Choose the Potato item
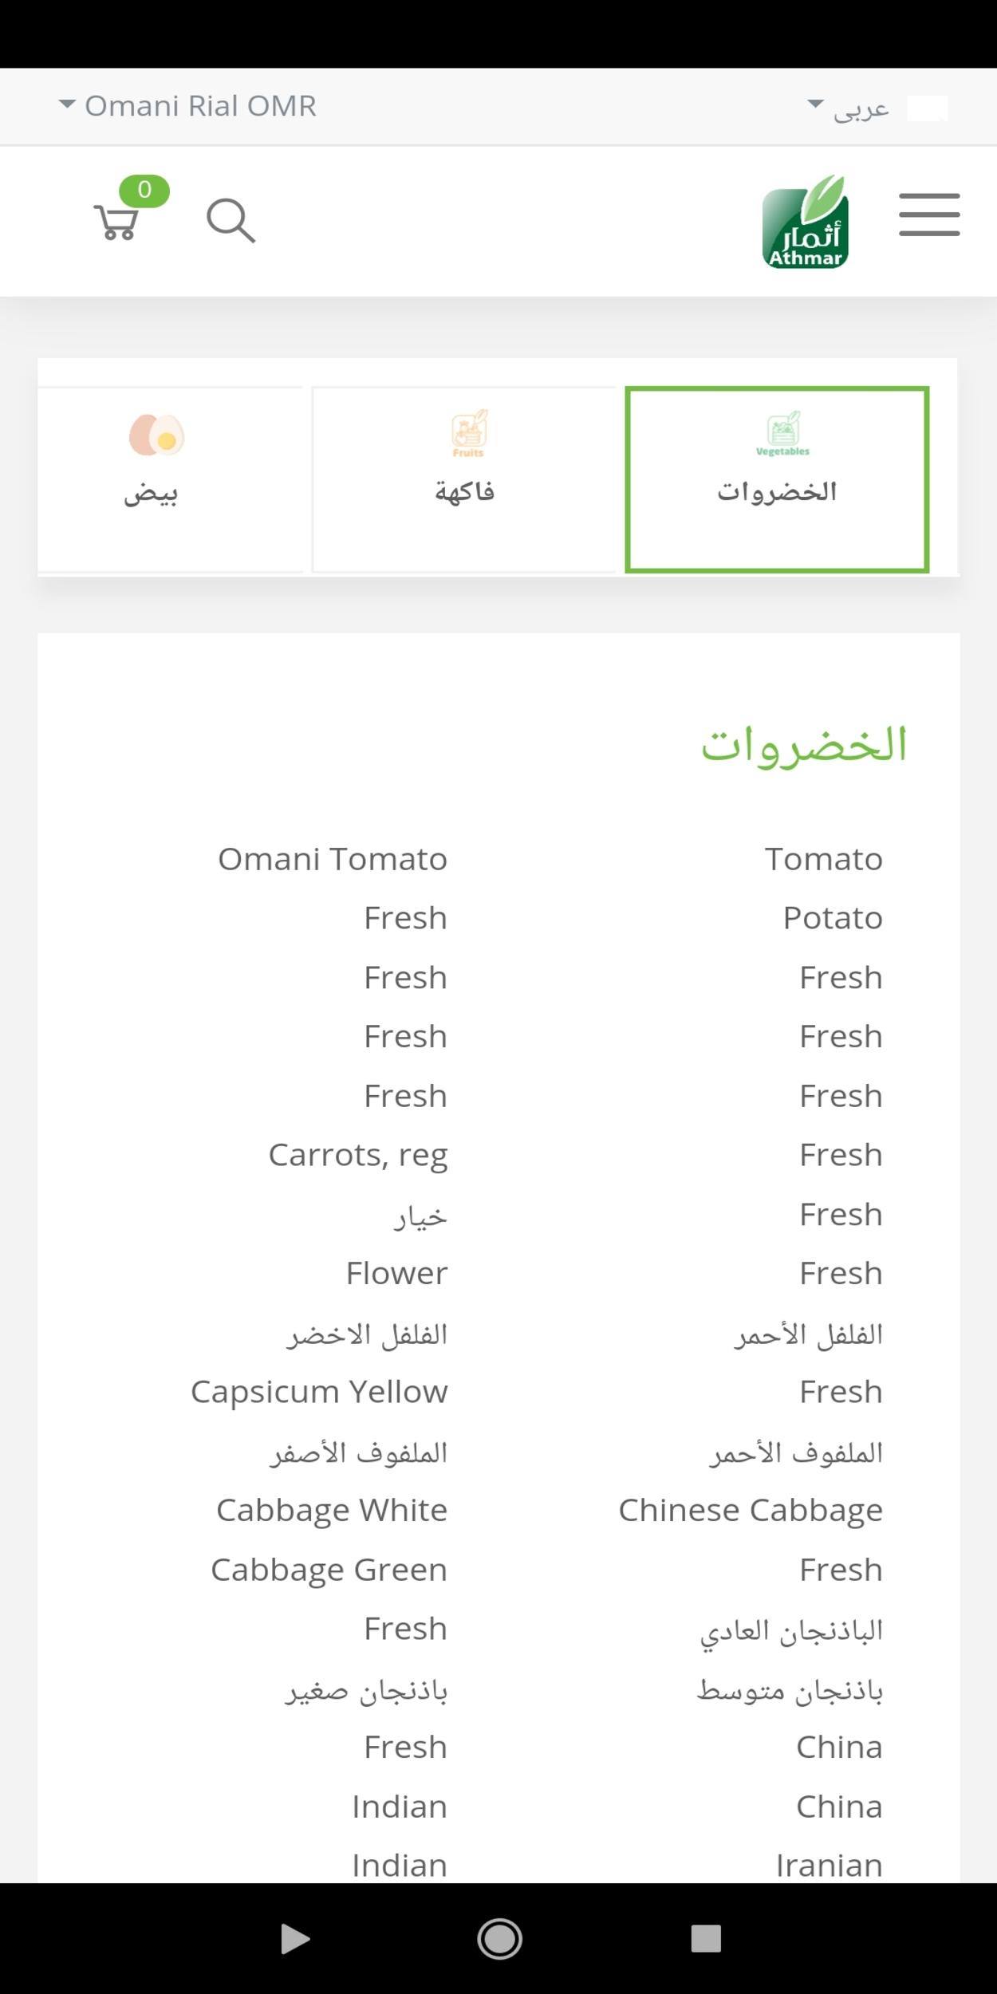 coord(833,918)
